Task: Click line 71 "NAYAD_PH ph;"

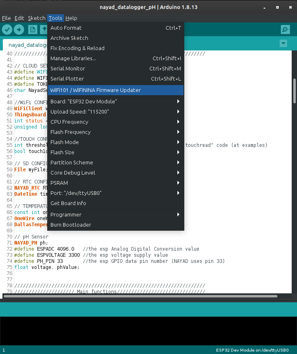Action: [31, 243]
